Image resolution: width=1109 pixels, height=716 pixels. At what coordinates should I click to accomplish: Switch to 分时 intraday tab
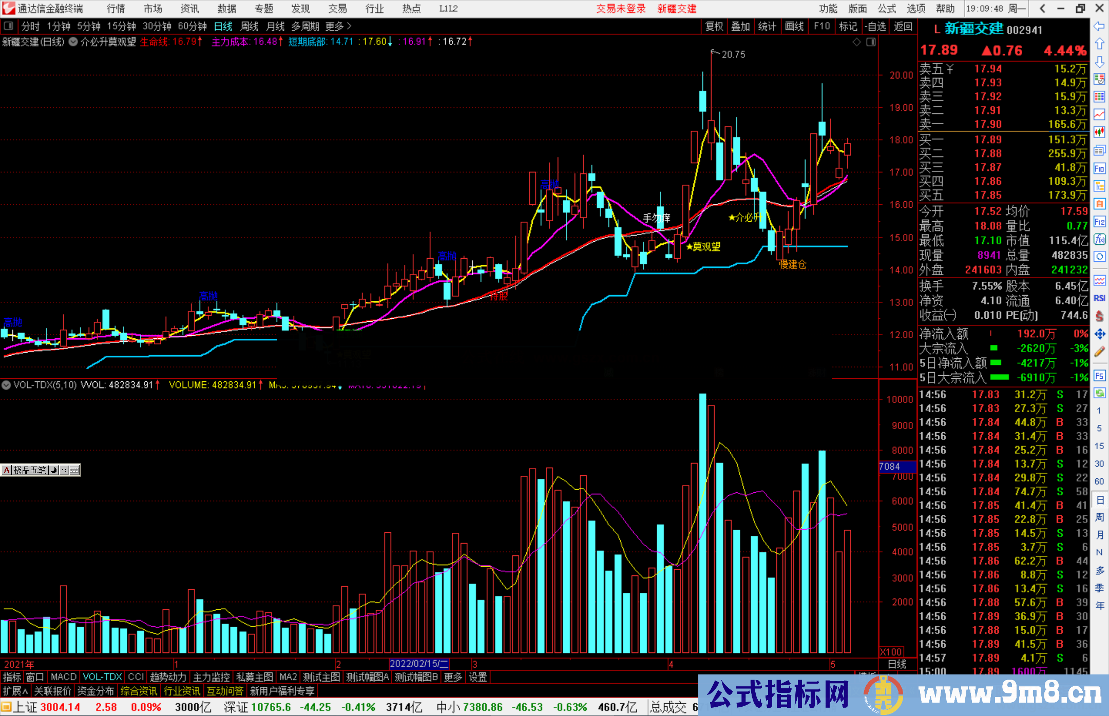click(30, 26)
